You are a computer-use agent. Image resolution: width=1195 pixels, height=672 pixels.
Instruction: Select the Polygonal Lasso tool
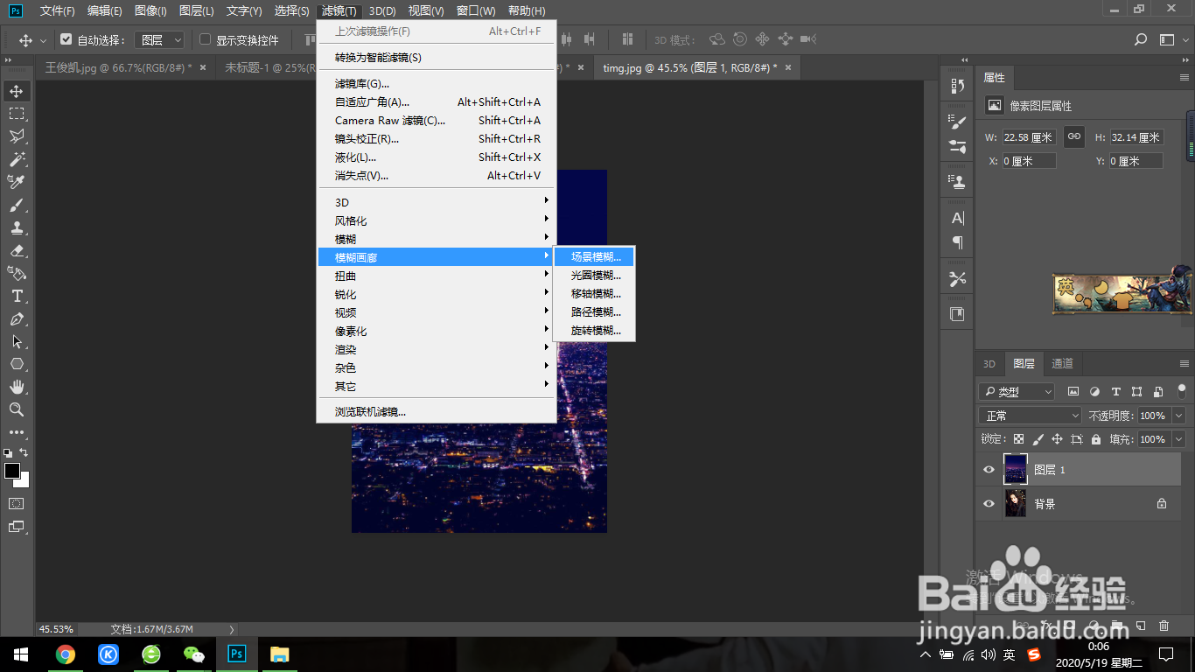point(17,136)
